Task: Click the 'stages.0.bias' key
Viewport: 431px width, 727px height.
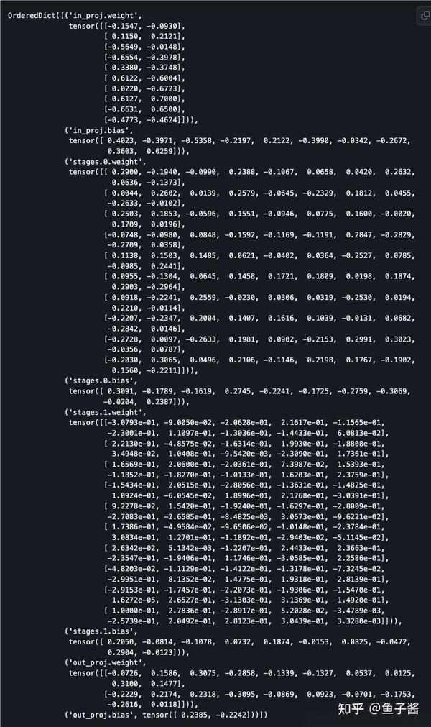Action: [98, 380]
